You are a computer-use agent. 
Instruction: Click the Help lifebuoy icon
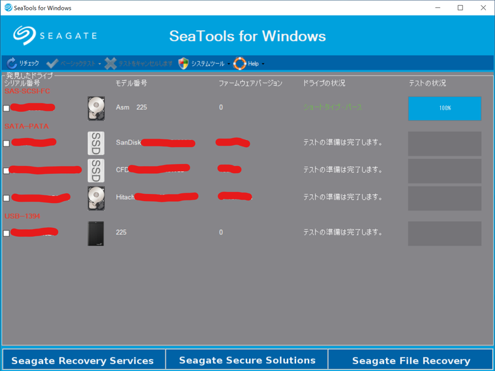239,63
